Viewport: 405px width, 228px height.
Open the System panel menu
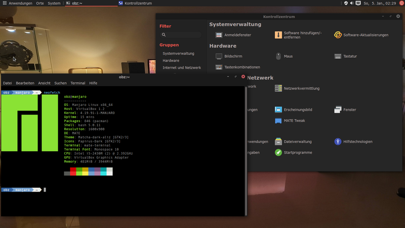pyautogui.click(x=54, y=3)
